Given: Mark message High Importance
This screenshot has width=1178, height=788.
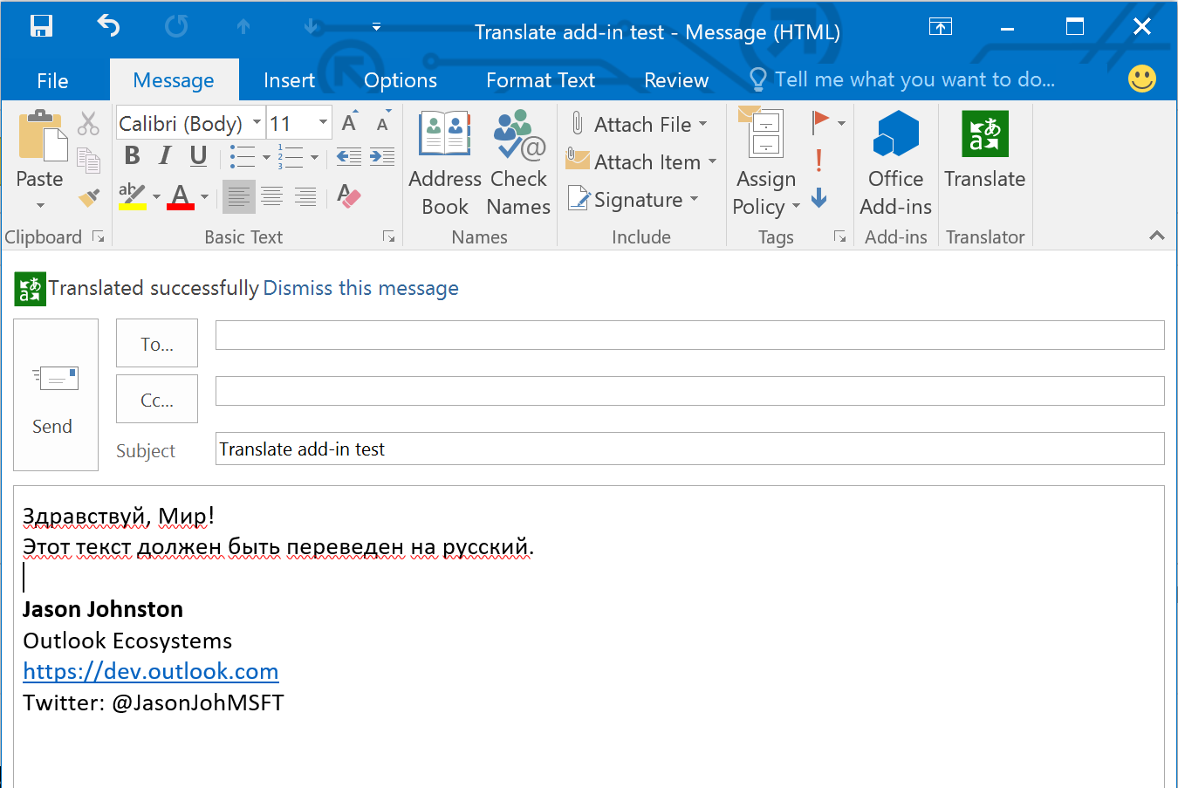Looking at the screenshot, I should click(x=818, y=161).
